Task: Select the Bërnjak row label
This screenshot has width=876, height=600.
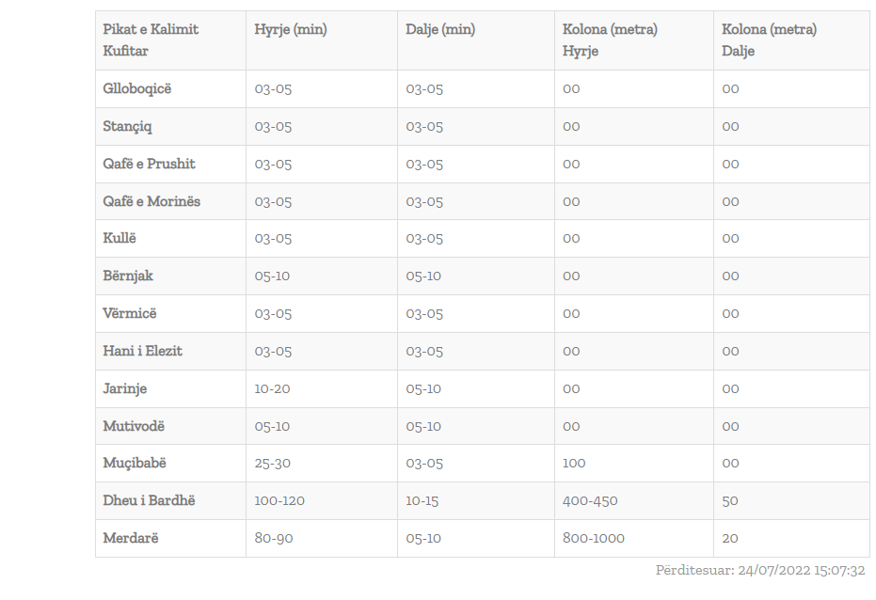Action: [x=128, y=276]
